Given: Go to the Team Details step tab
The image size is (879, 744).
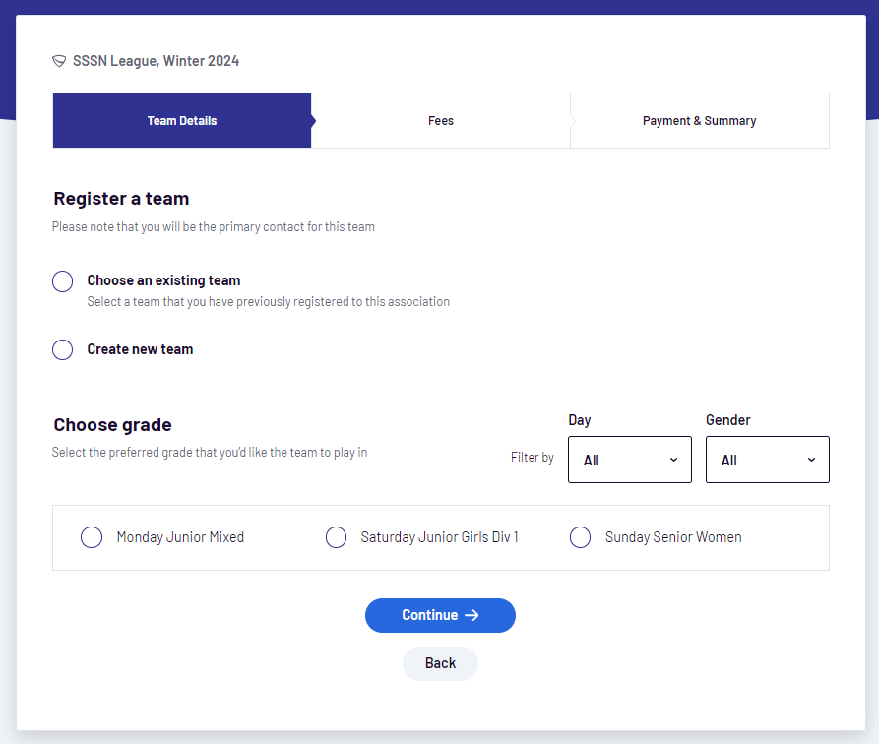Looking at the screenshot, I should coord(182,120).
